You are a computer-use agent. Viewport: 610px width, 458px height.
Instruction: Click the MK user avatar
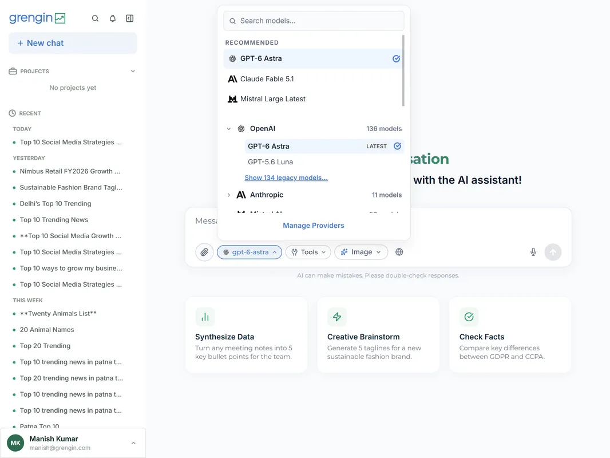coord(15,443)
